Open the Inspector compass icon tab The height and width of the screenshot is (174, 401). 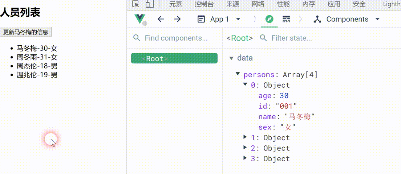click(x=269, y=19)
